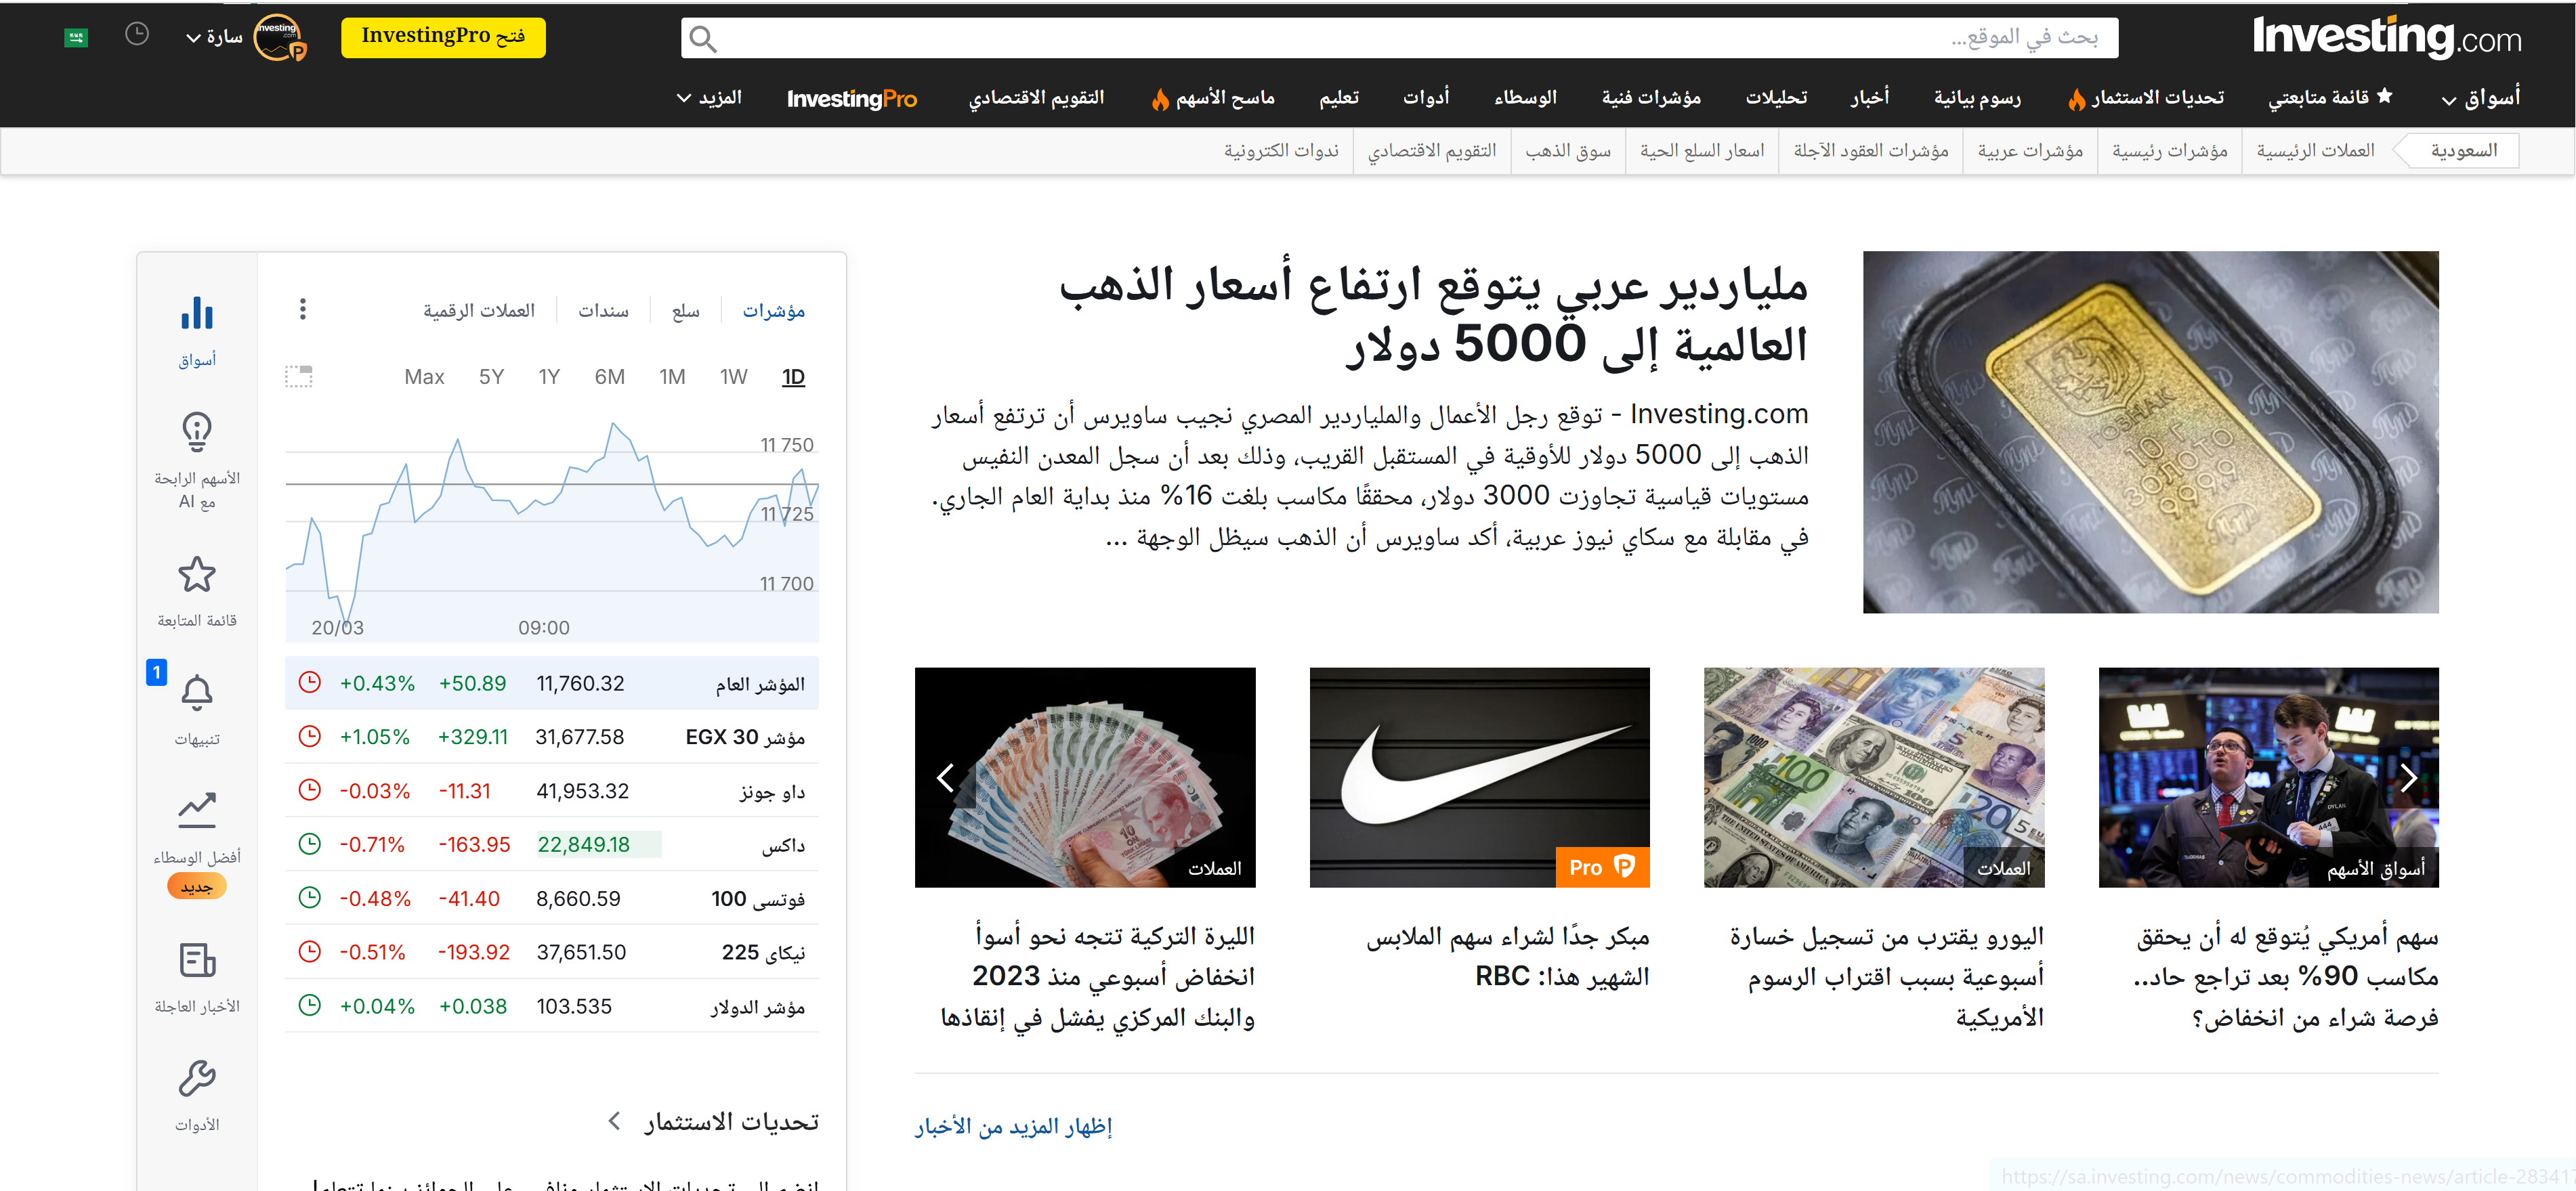Open the الوسطاء nav menu item

(x=1525, y=98)
